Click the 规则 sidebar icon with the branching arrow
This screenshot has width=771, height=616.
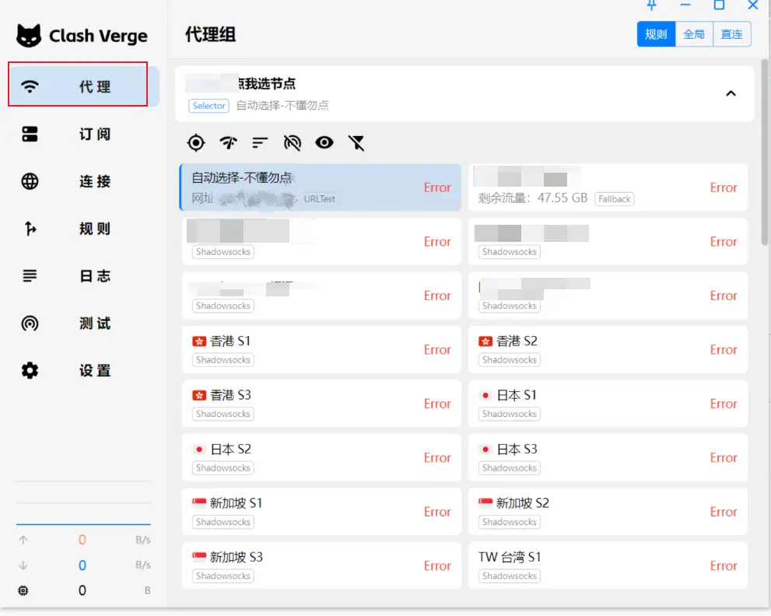pos(30,229)
